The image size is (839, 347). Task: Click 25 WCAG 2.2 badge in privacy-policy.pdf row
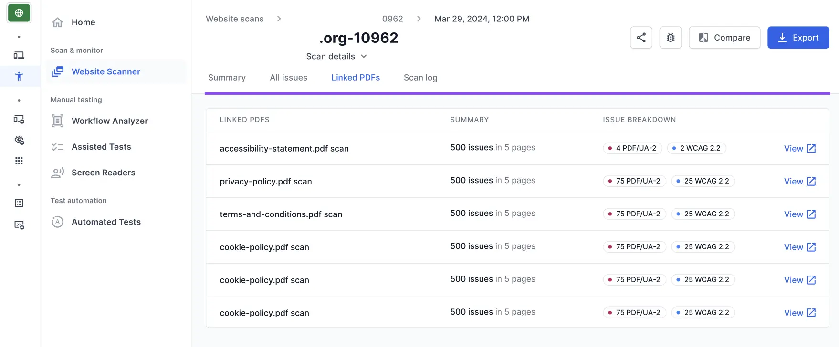tap(703, 181)
